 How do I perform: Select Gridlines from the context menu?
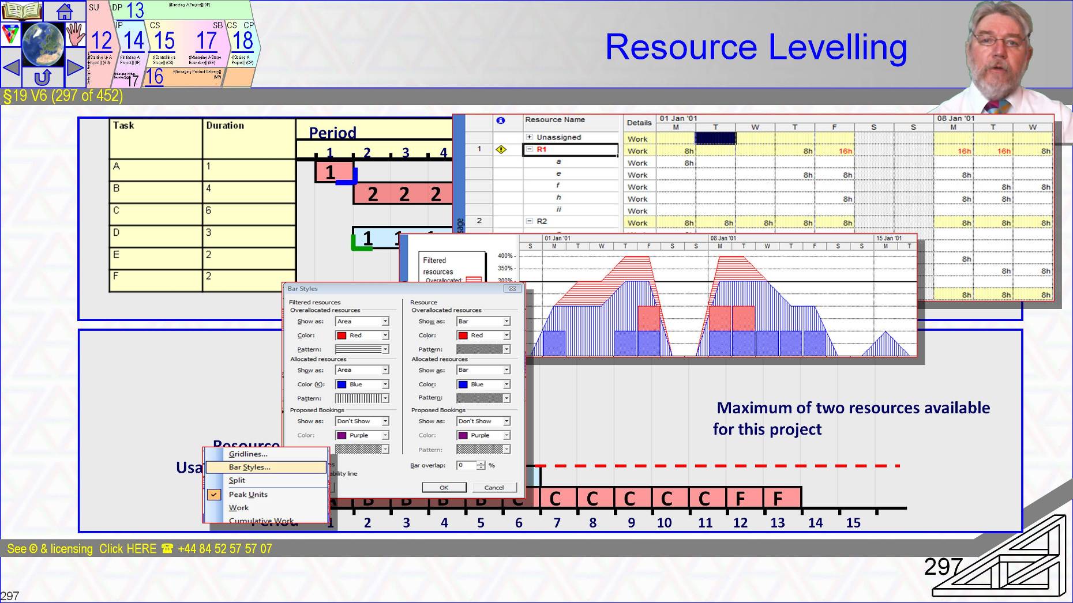tap(247, 454)
